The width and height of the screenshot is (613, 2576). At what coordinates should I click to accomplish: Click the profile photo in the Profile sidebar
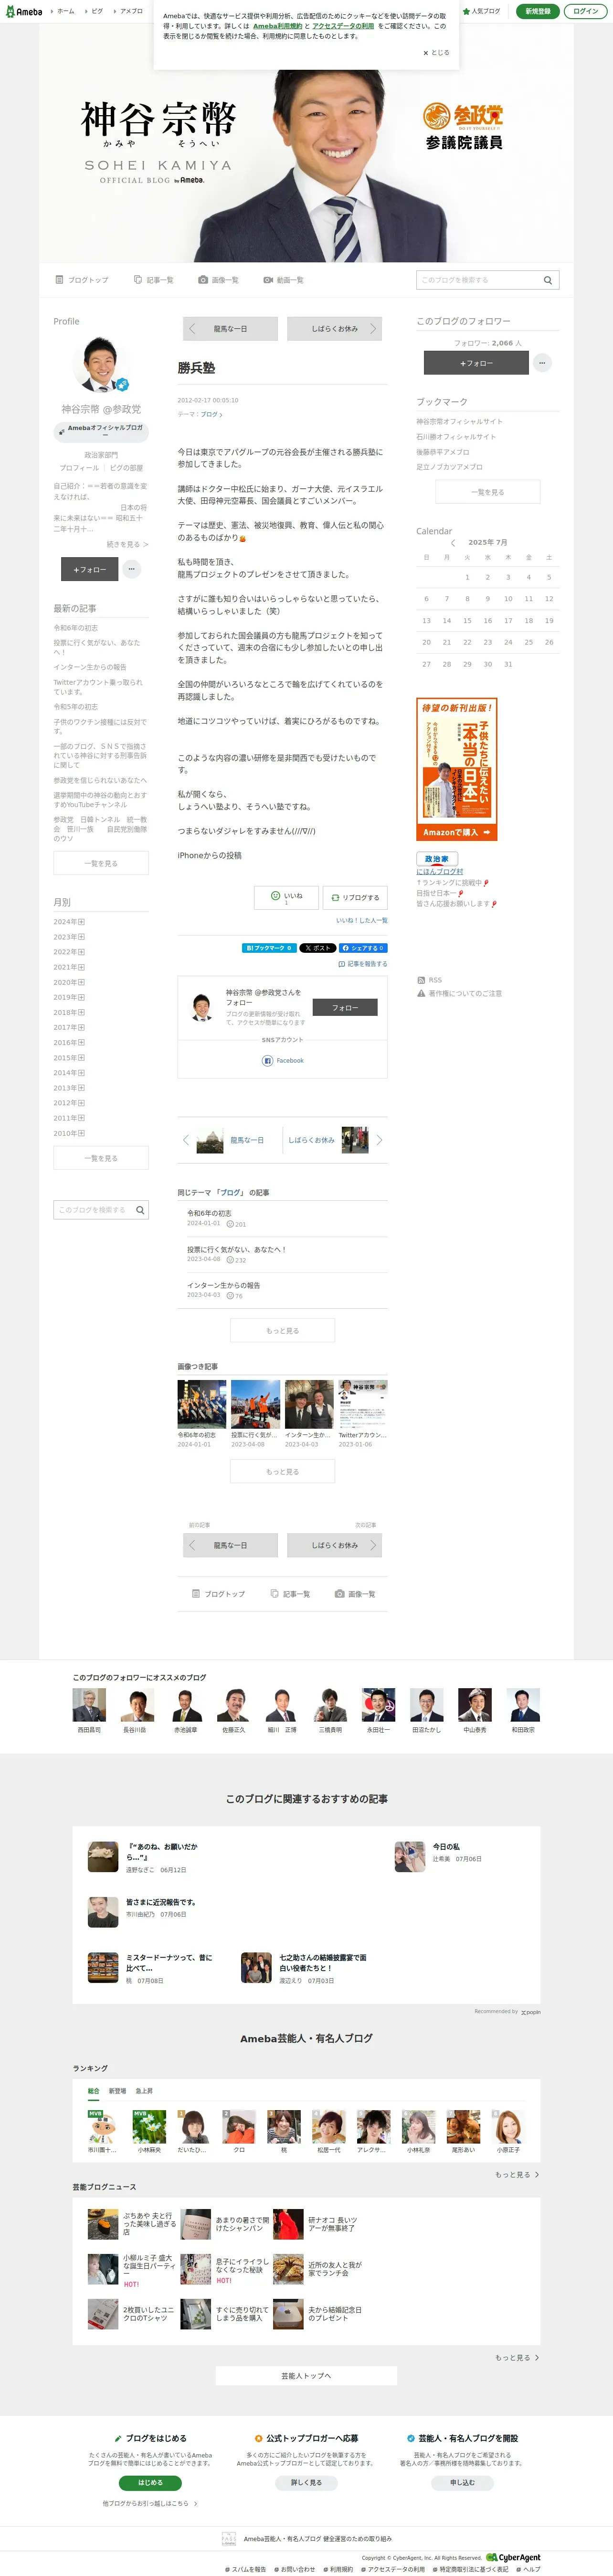click(101, 365)
